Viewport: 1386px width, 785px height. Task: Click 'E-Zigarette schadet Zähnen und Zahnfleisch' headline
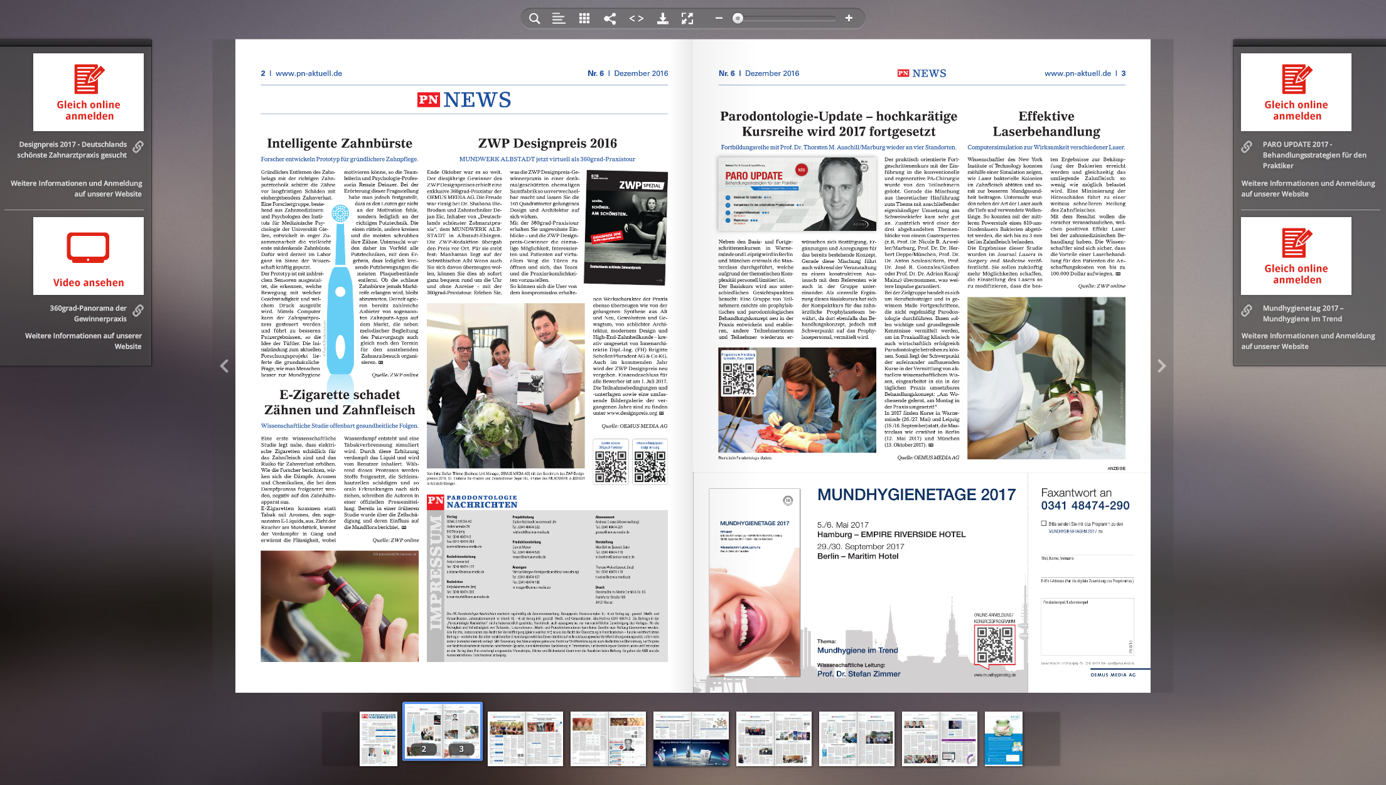pos(340,402)
